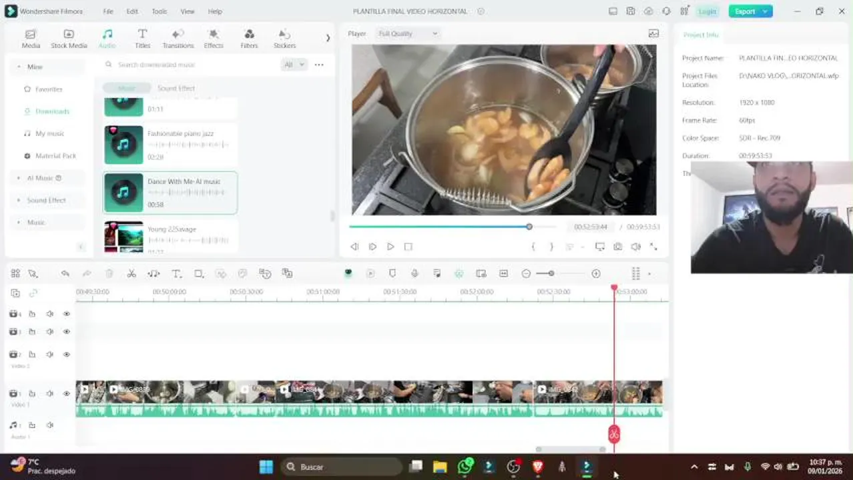Screen dimensions: 853x480
Task: Click the audio detach music-note tool
Action: pos(154,273)
